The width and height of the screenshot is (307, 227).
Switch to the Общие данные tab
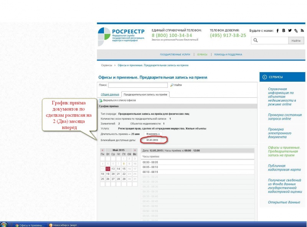[x=110, y=94]
